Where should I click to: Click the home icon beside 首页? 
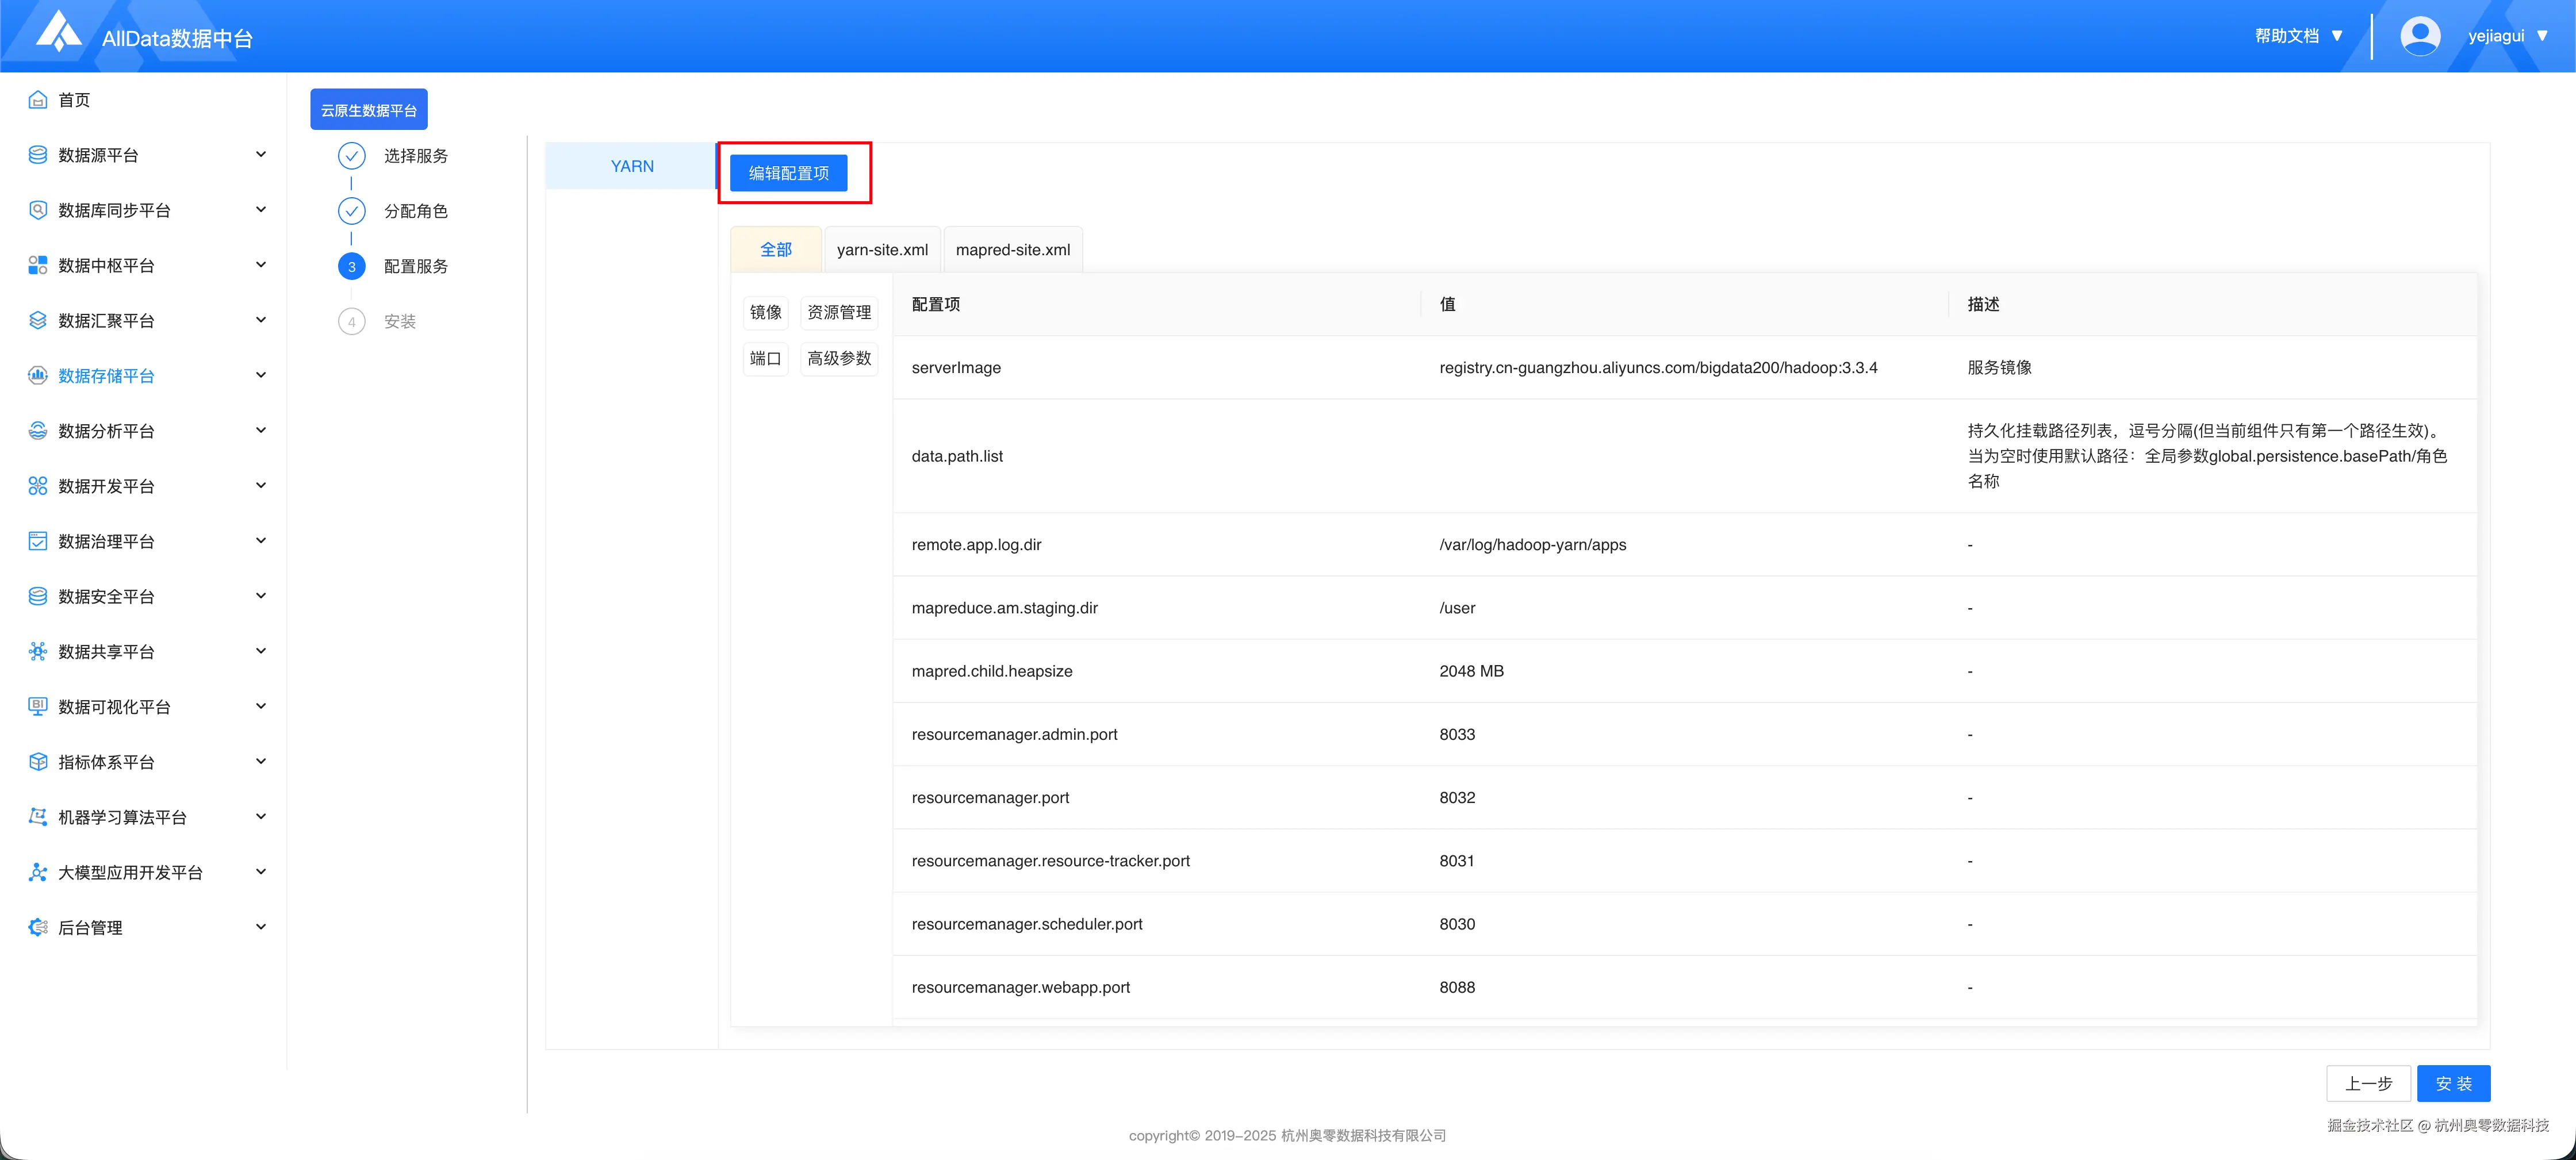tap(38, 100)
